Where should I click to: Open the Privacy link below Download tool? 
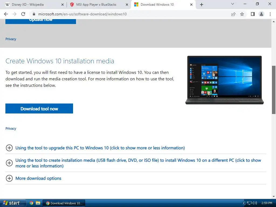click(x=11, y=129)
